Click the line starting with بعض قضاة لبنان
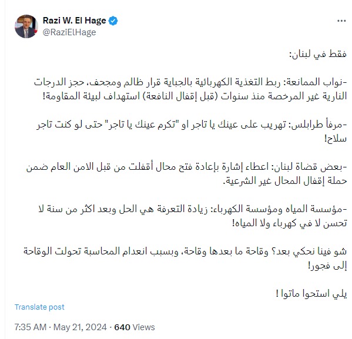 tap(186, 167)
